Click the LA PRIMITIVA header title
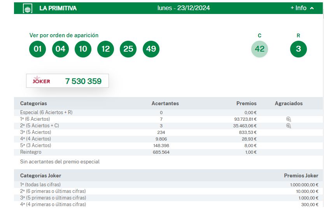The height and width of the screenshot is (210, 324). (58, 8)
